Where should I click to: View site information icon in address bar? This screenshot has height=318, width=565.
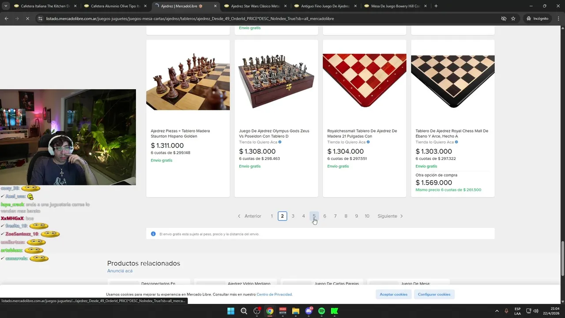pyautogui.click(x=40, y=19)
